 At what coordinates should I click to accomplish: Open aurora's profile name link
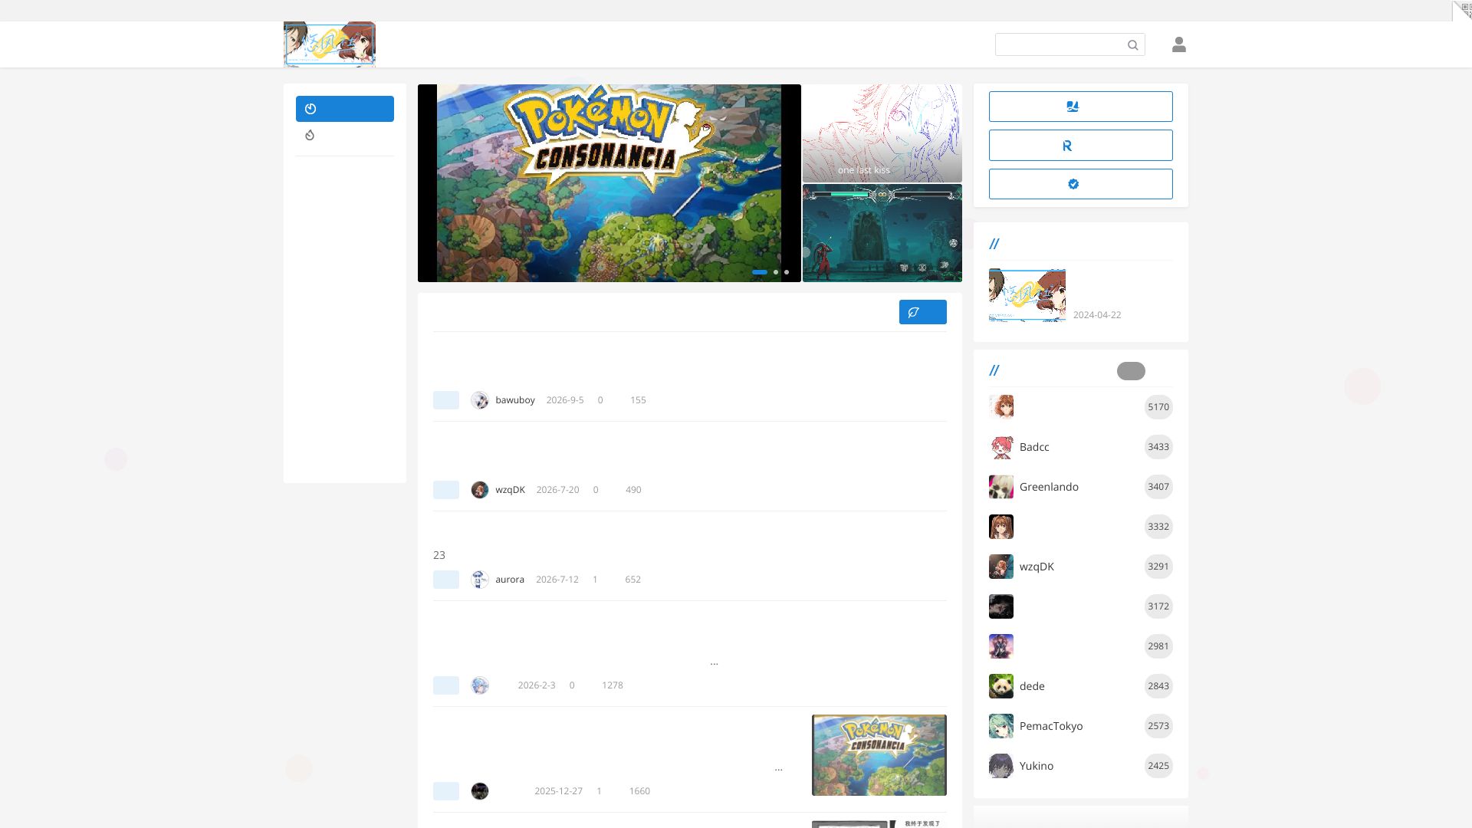510,580
